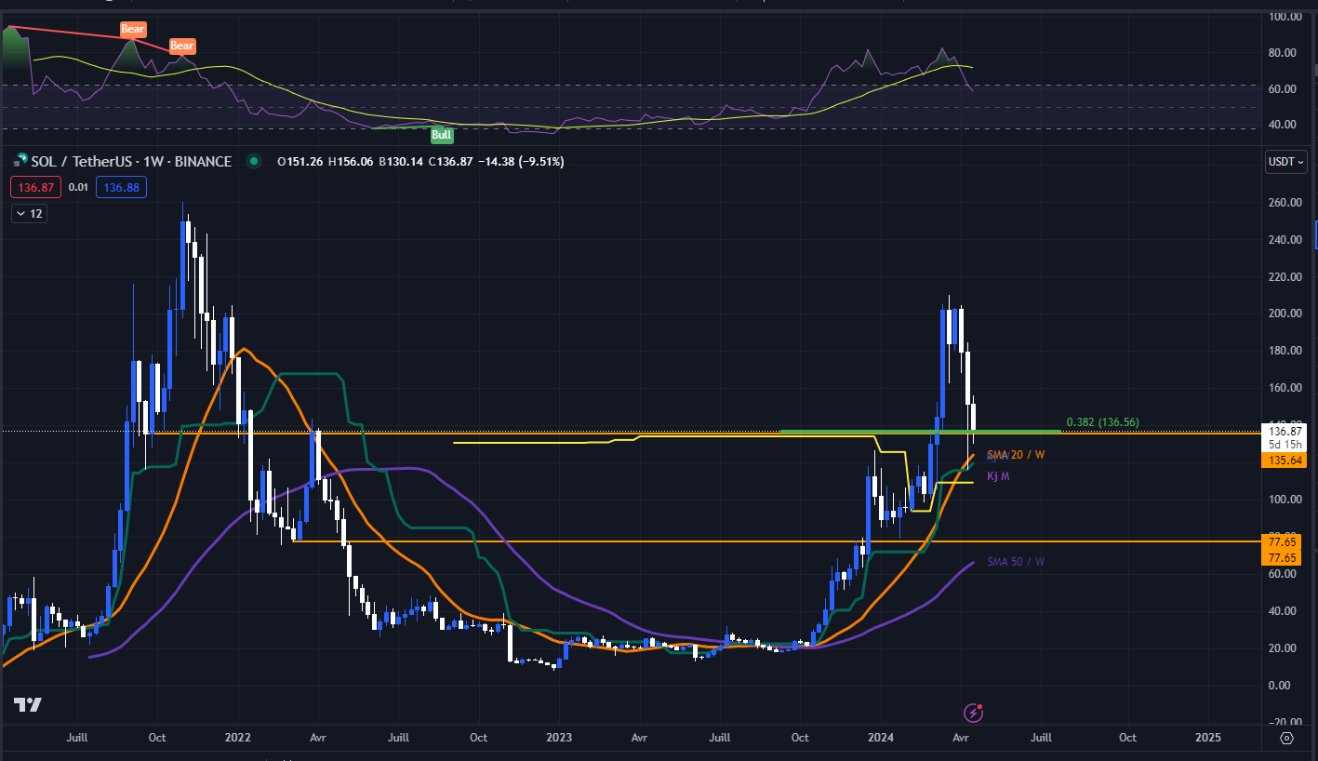This screenshot has width=1318, height=761.
Task: Click the Kj M label
Action: tap(998, 476)
